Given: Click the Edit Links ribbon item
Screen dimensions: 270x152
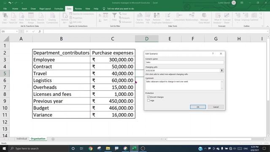Looking at the screenshot, I should (76, 22).
